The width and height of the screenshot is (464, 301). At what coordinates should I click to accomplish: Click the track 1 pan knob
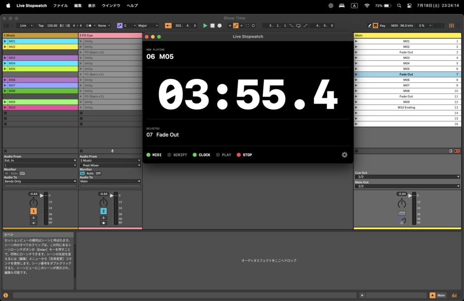click(x=34, y=202)
